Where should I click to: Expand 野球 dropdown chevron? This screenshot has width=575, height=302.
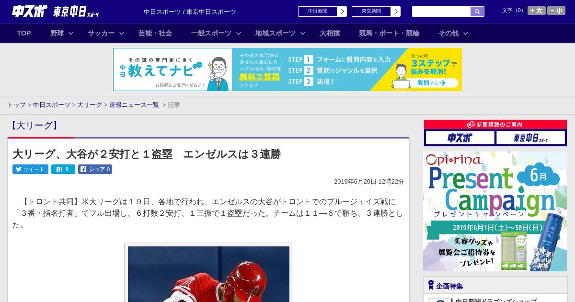point(71,33)
